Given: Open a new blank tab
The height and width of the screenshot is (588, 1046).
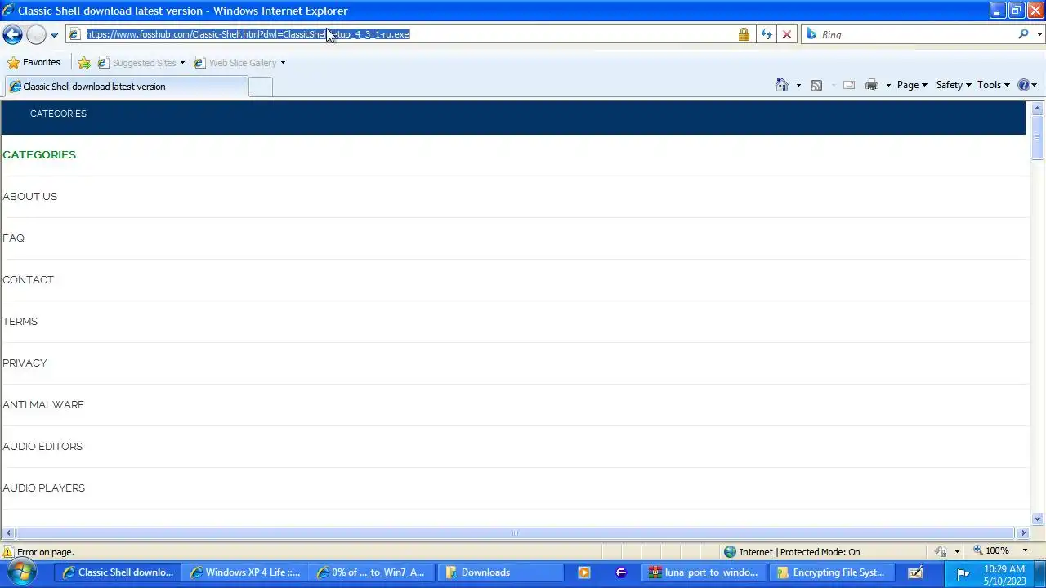Looking at the screenshot, I should tap(260, 87).
